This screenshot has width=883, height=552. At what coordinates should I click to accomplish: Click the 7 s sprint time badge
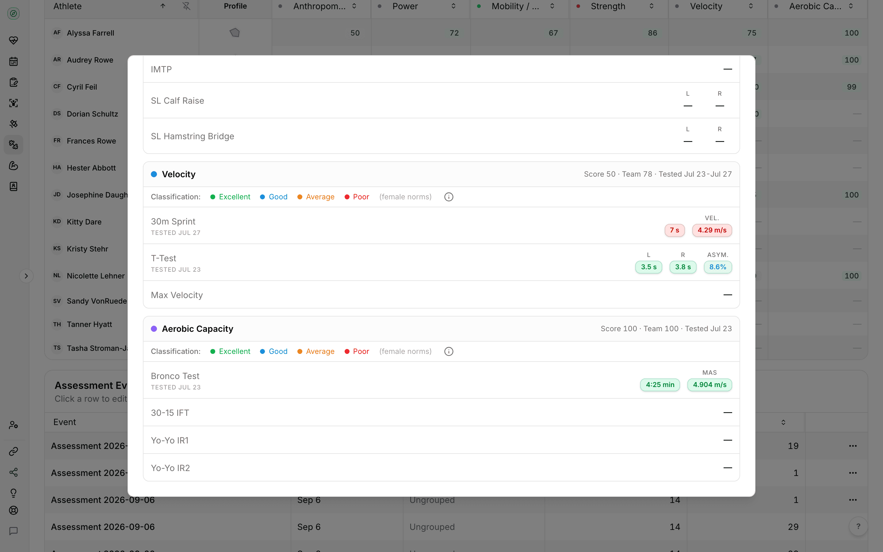(x=674, y=230)
